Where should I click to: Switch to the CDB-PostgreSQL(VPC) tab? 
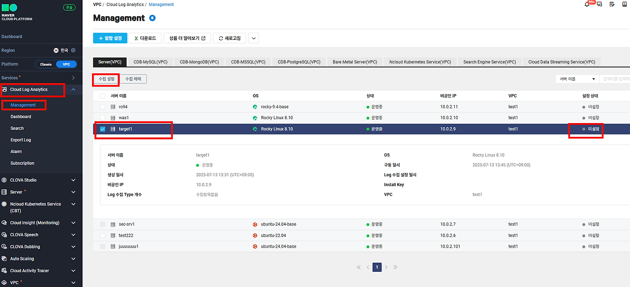299,62
